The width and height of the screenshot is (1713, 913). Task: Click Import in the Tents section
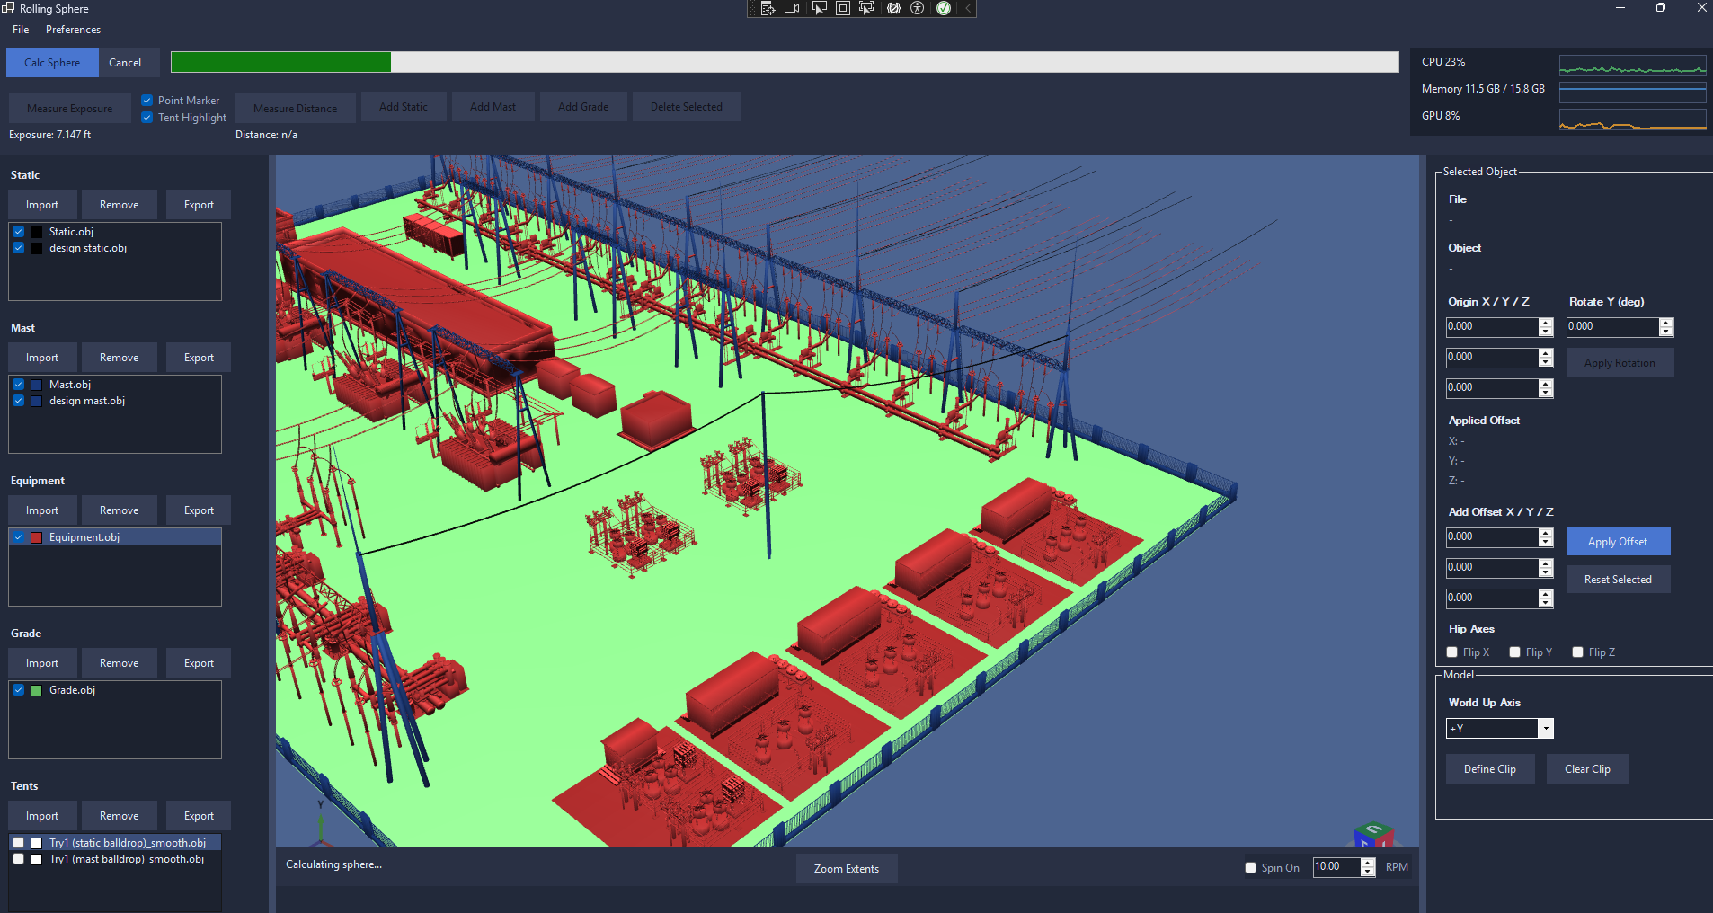[x=42, y=816]
